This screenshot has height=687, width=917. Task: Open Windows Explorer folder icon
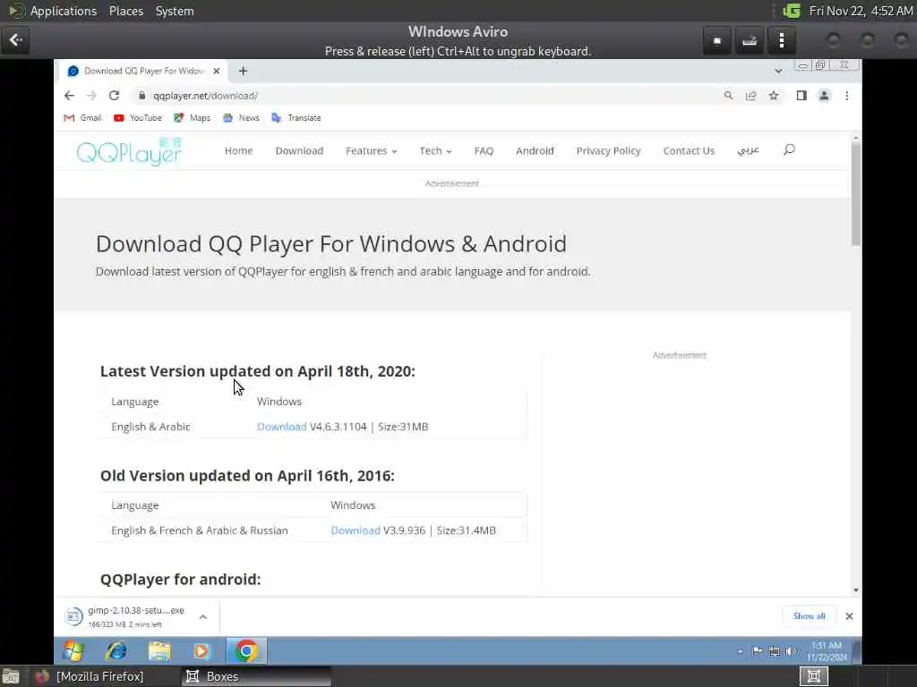coord(159,651)
